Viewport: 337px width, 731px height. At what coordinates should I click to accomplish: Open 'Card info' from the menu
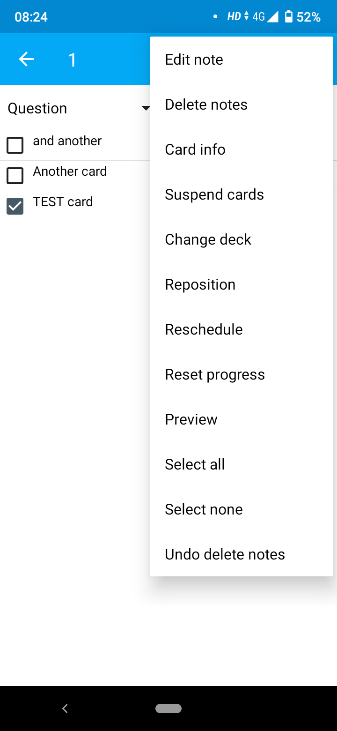click(195, 149)
